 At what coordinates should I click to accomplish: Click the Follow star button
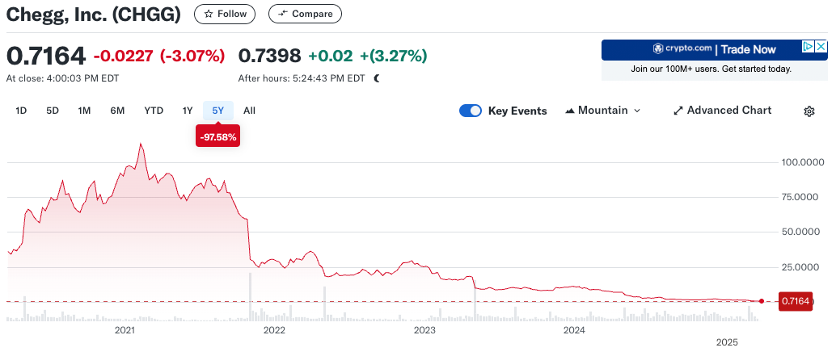click(x=225, y=14)
